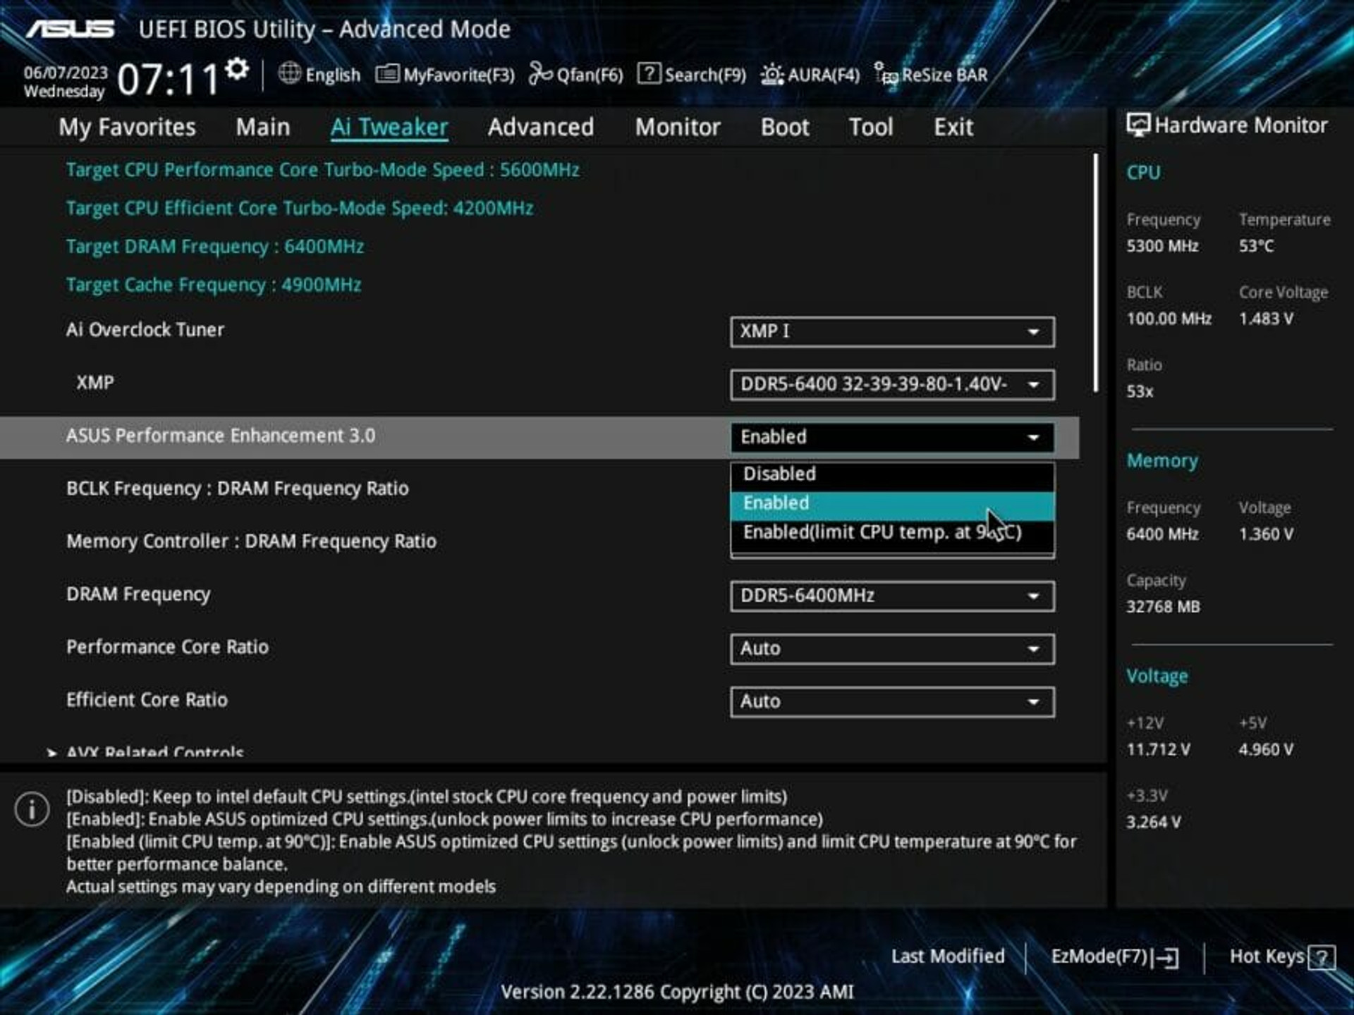Select ASUS Performance Enhancement 3.0 row label

(x=221, y=436)
